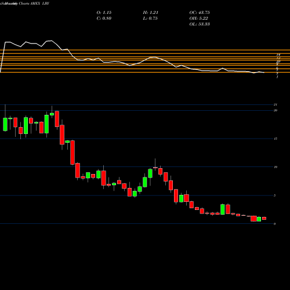Click the high value 'H: 1.21'

pos(151,13)
